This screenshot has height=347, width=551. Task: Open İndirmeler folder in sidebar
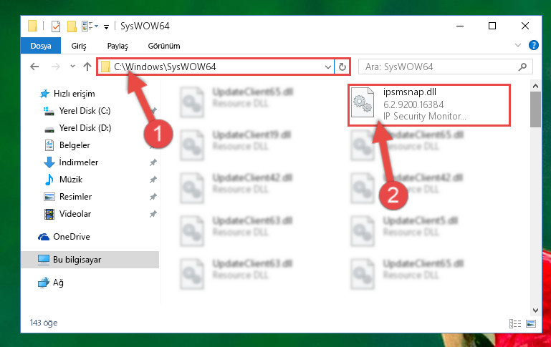pyautogui.click(x=79, y=162)
